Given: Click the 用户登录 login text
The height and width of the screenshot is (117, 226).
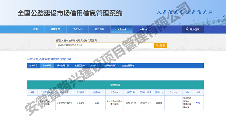Looking at the screenshot, I should (195, 29).
